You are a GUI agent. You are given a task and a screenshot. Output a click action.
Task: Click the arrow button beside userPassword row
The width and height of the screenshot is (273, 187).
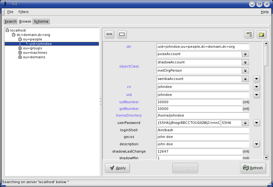coord(256,123)
